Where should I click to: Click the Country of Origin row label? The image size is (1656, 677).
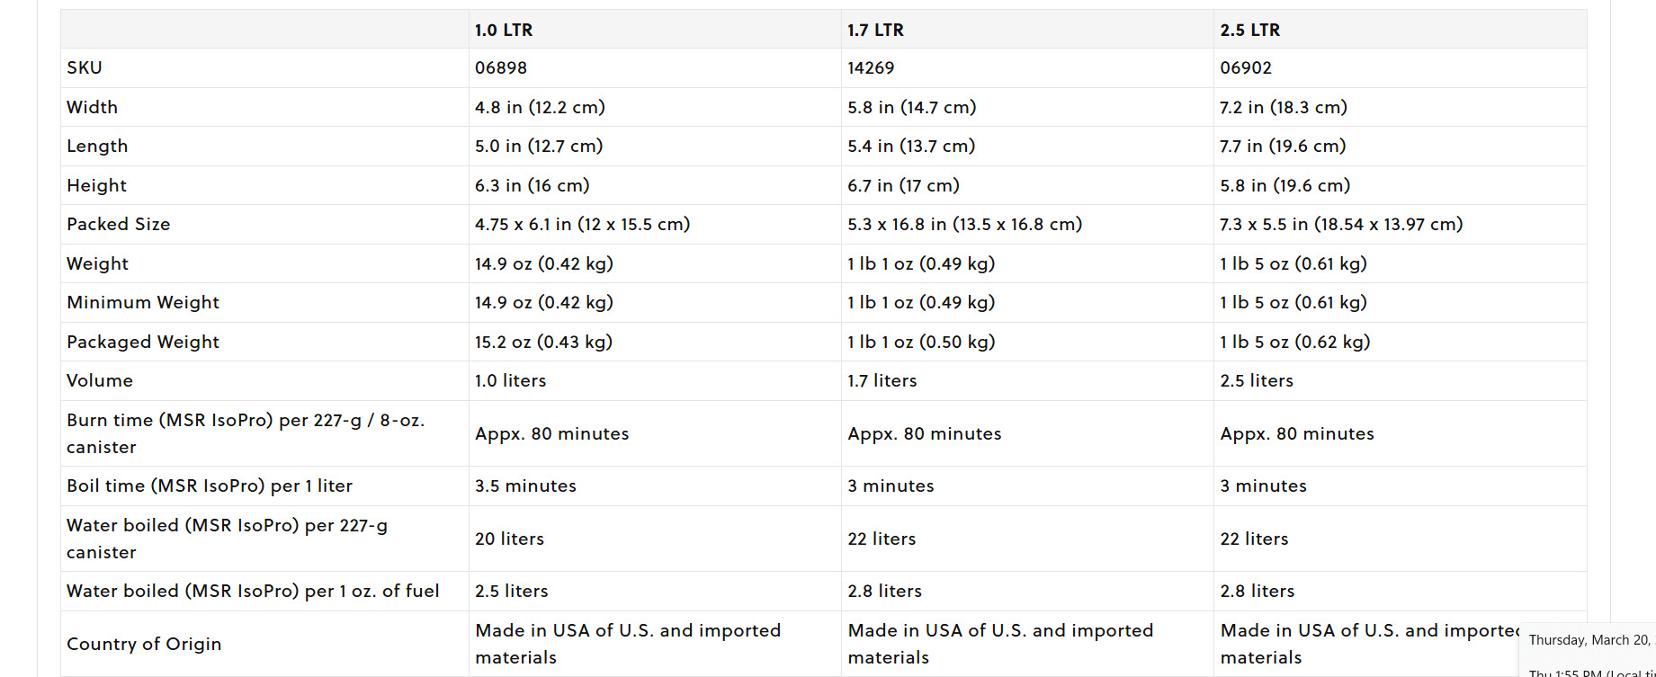pyautogui.click(x=144, y=644)
